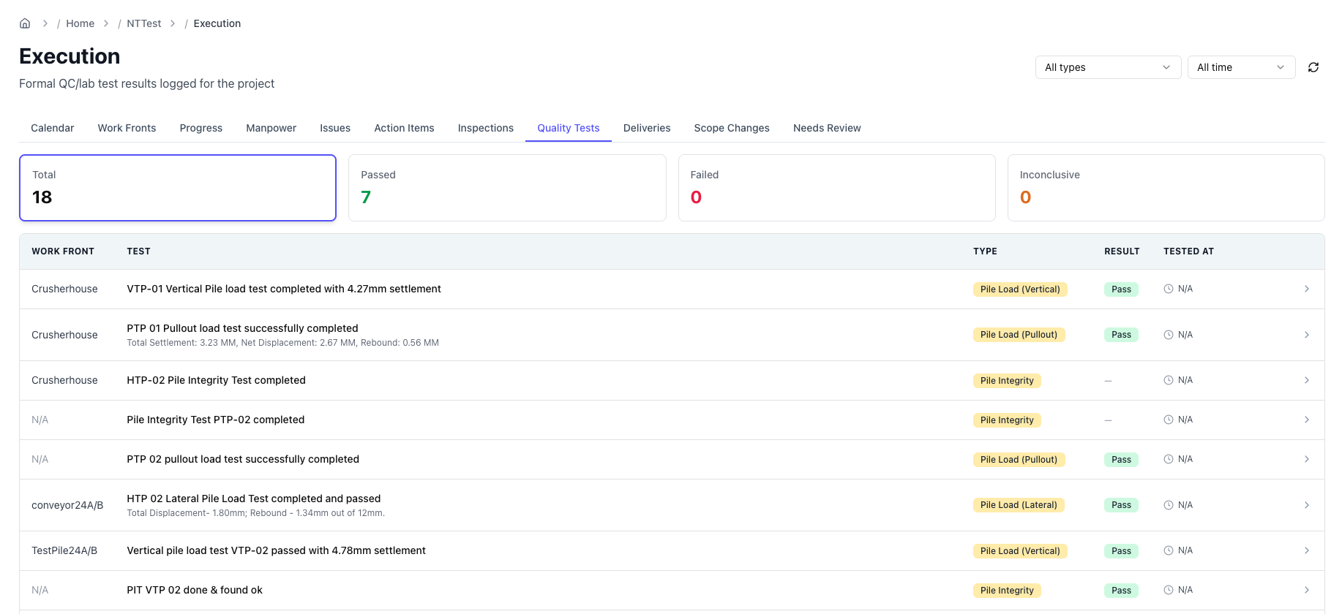Click Pile Integrity badge in PIT VTP 02 row
The image size is (1342, 614).
1007,591
